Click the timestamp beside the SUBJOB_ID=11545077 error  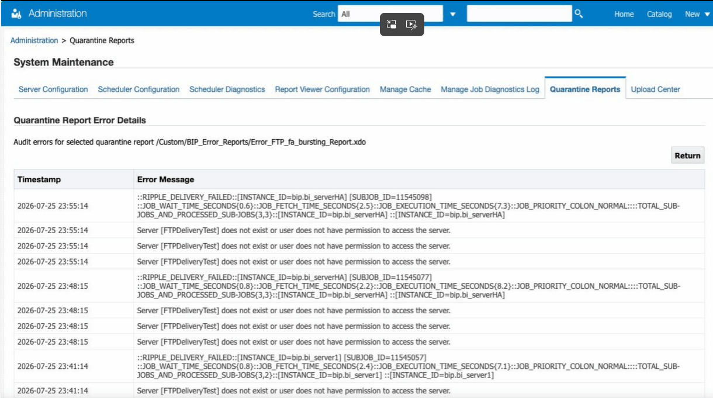[53, 286]
